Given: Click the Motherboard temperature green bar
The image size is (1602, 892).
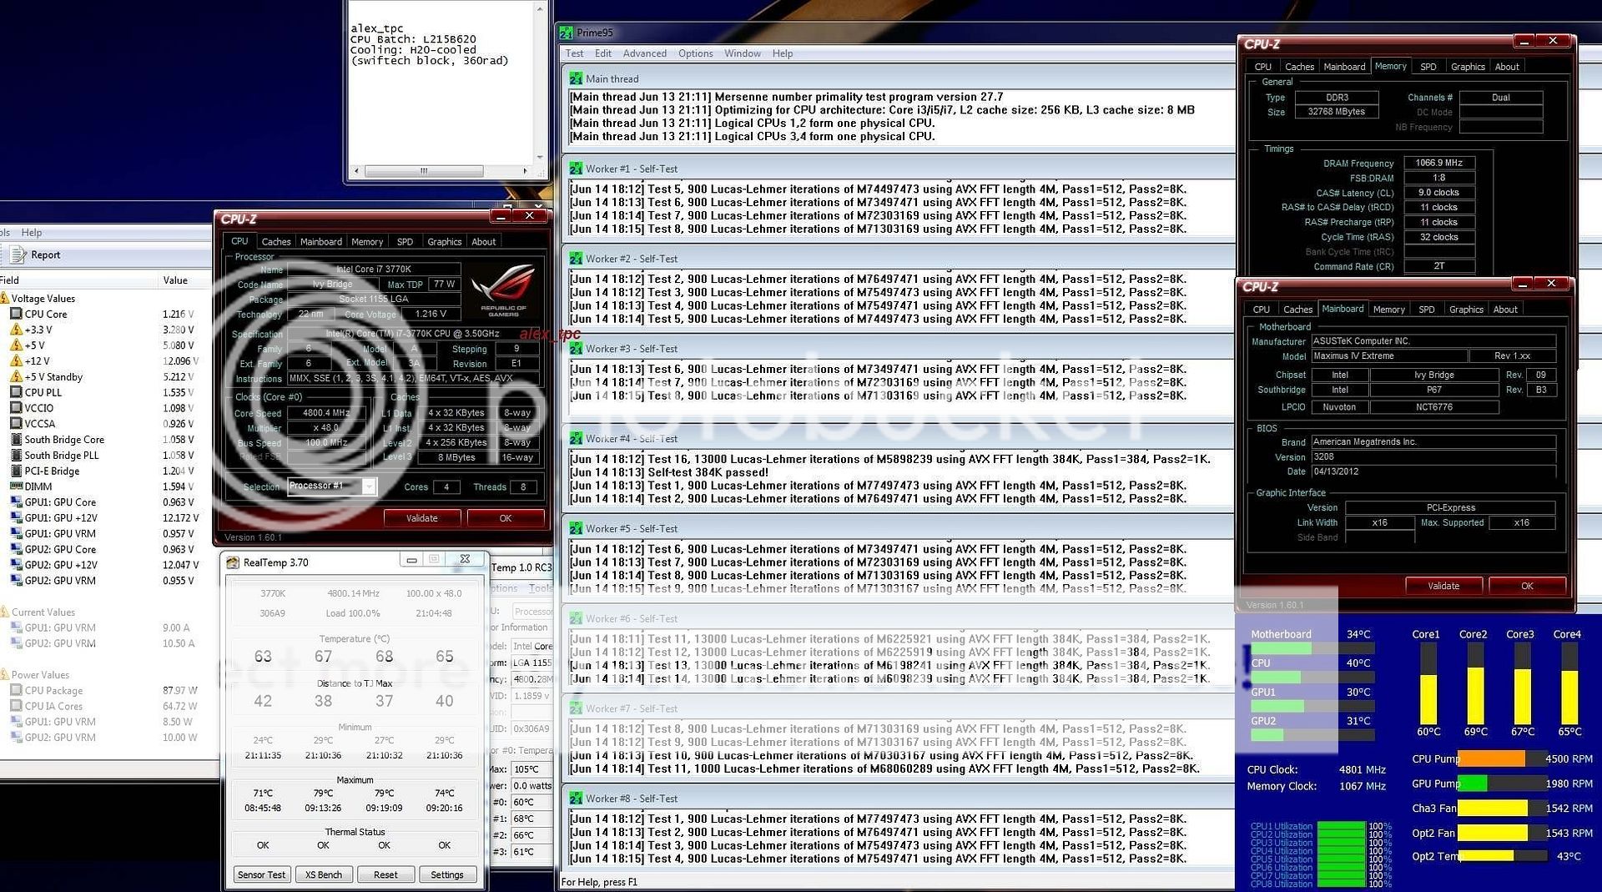Looking at the screenshot, I should pos(1282,648).
